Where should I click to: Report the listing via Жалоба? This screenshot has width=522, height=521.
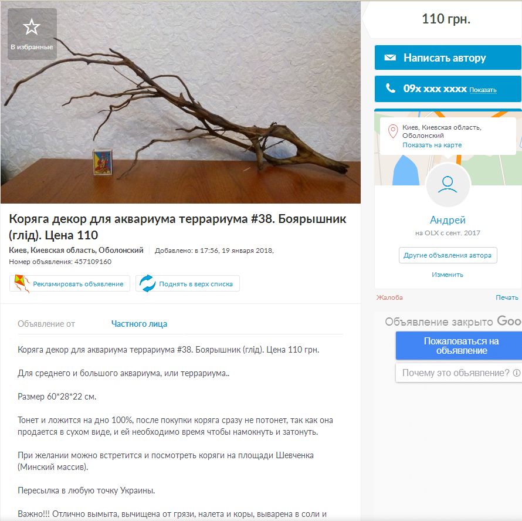389,297
